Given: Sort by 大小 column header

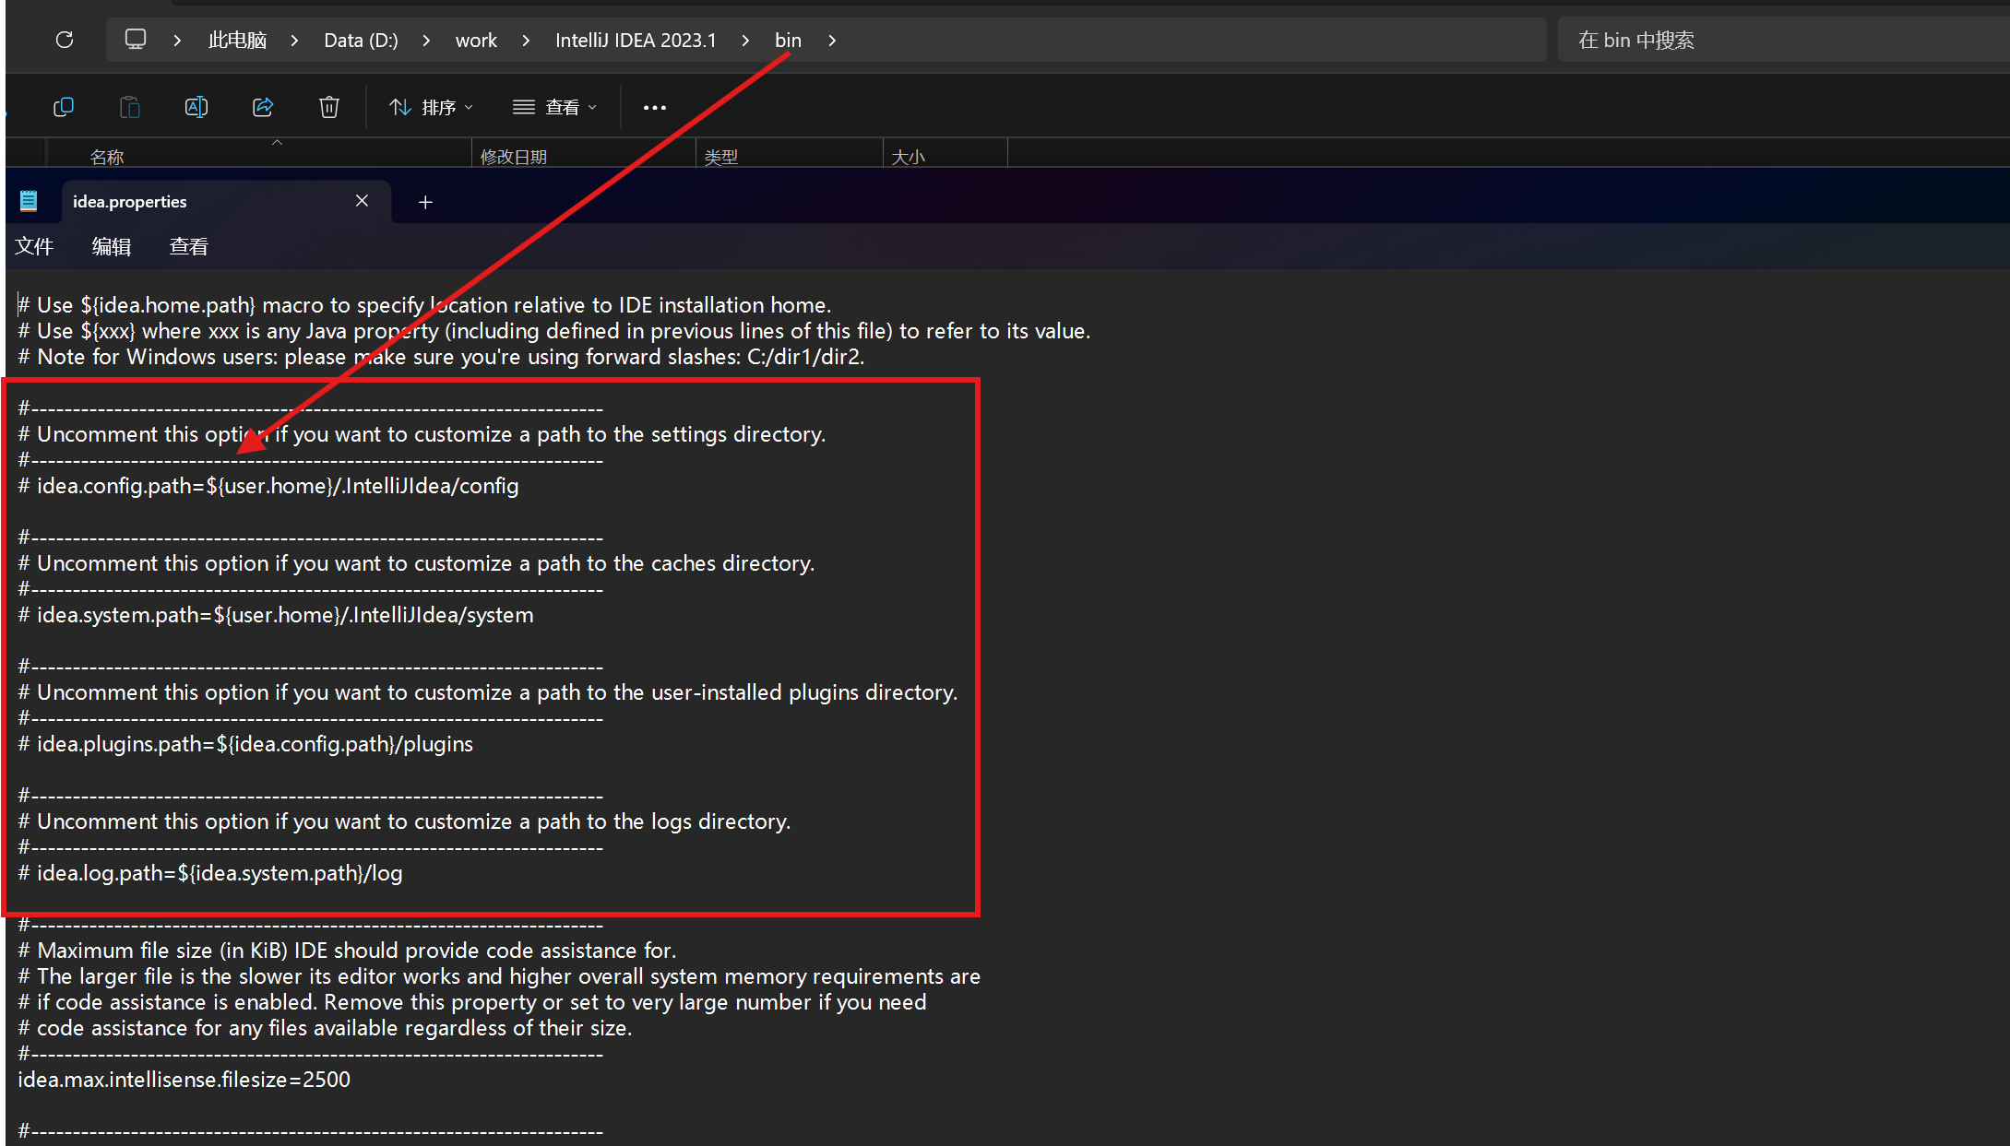Looking at the screenshot, I should pos(946,157).
